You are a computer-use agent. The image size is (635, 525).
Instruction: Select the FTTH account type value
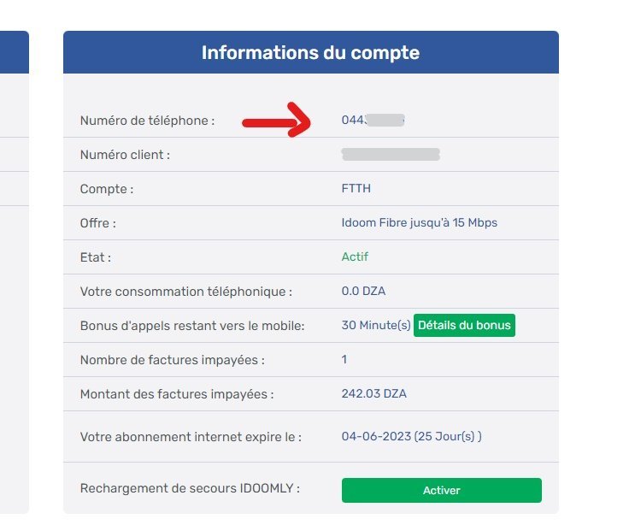[356, 188]
